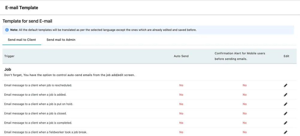This screenshot has height=136, width=300.
Task: Click 'Email message to a client when a fieldworker took a job break.'
Action: coord(46,132)
